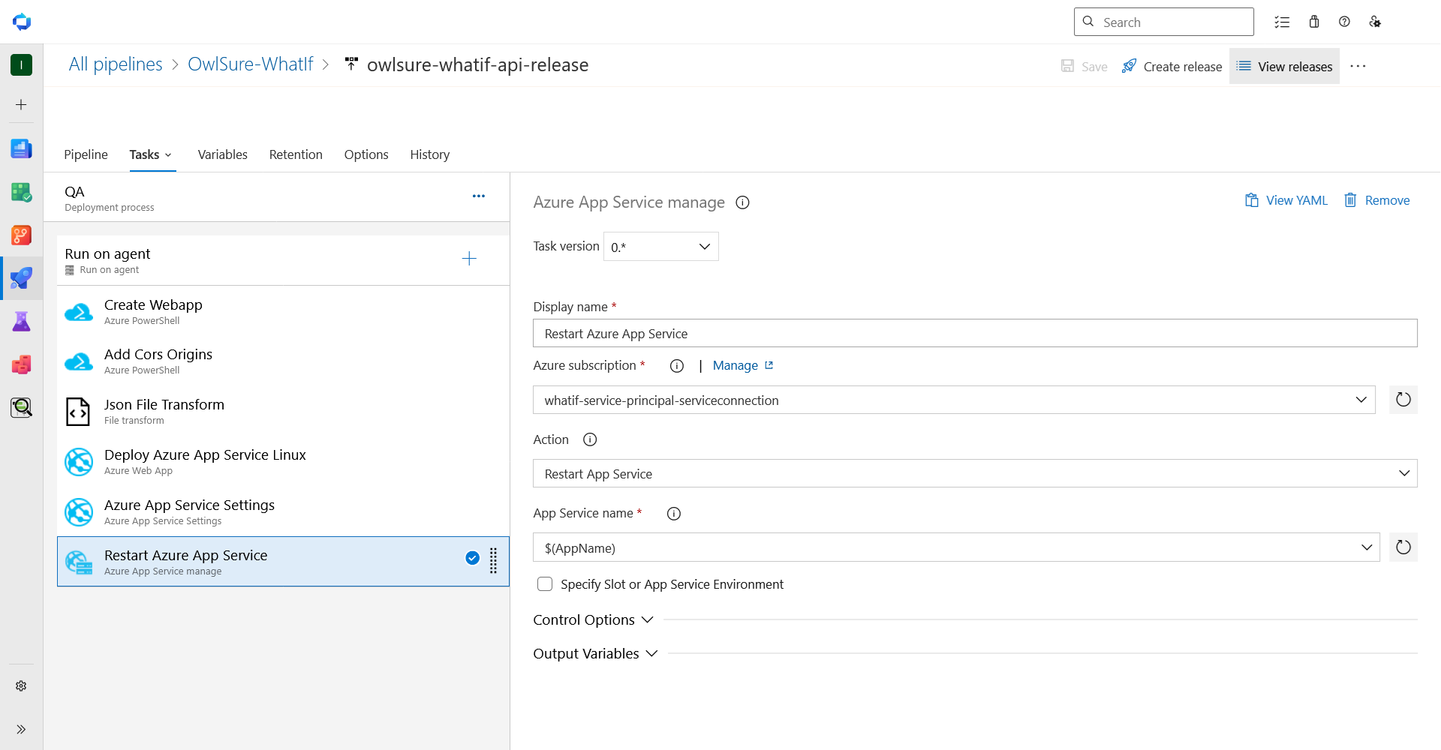Viewport: 1441px width, 750px height.
Task: Switch to the Options tab
Action: click(x=366, y=154)
